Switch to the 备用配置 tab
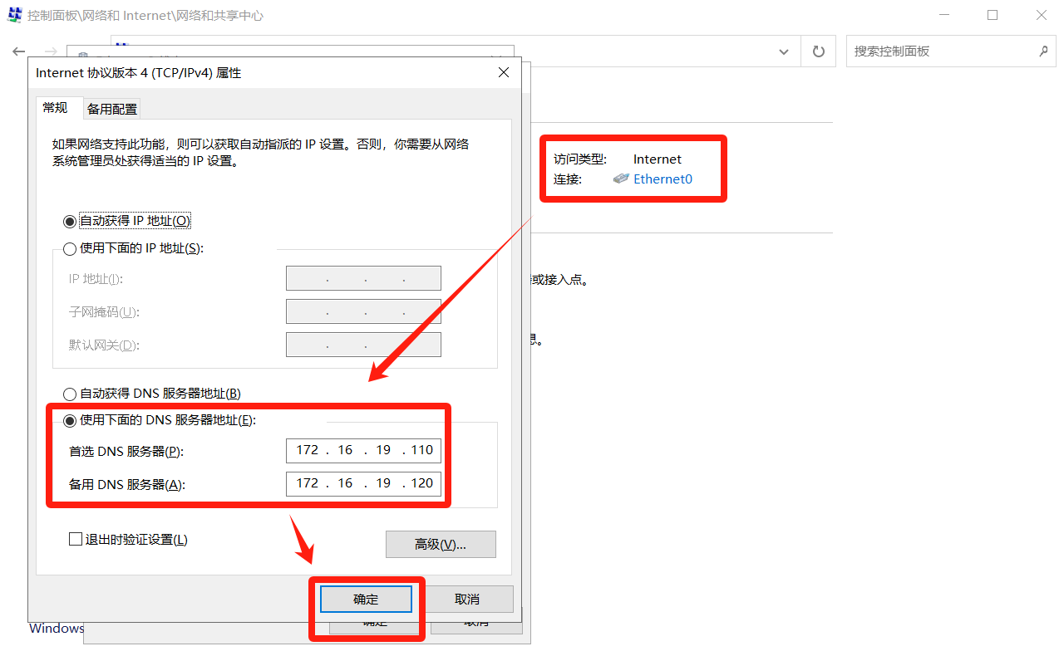The height and width of the screenshot is (656, 1064). point(112,109)
